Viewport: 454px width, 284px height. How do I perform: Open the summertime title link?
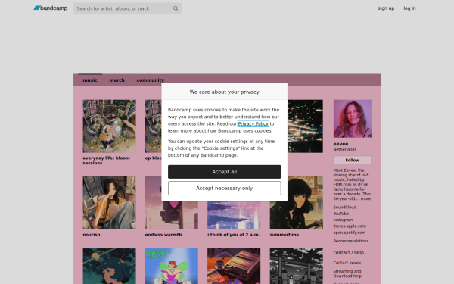tap(285, 235)
